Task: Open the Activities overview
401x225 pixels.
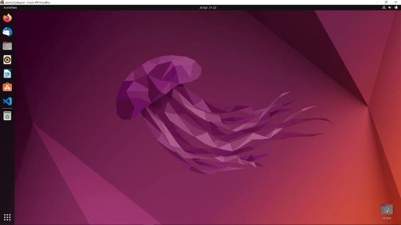Action: (10, 7)
